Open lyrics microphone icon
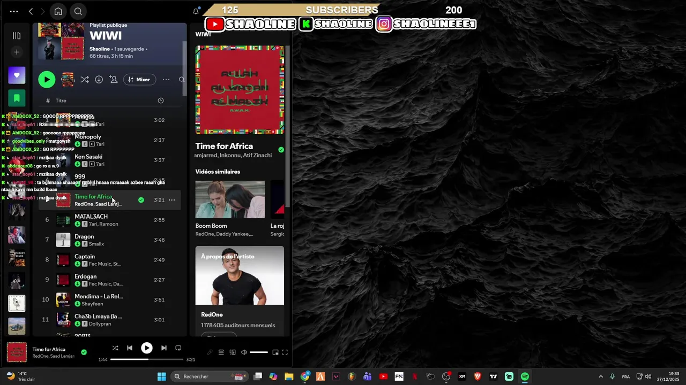The width and height of the screenshot is (686, 385). click(x=210, y=352)
